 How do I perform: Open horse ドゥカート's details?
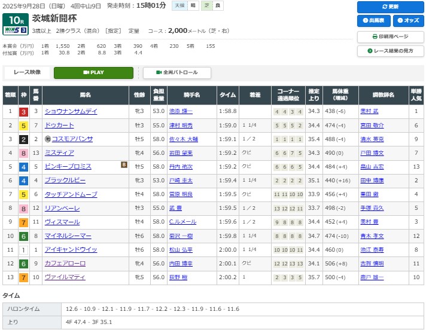(59, 126)
